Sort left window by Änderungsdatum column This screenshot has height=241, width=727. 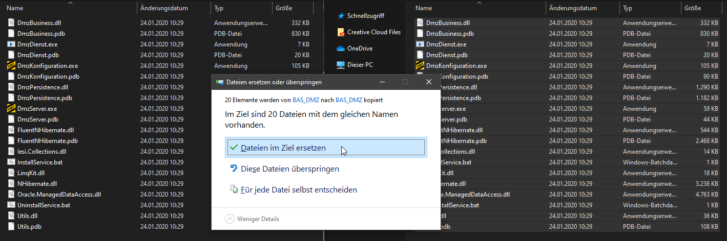174,8
